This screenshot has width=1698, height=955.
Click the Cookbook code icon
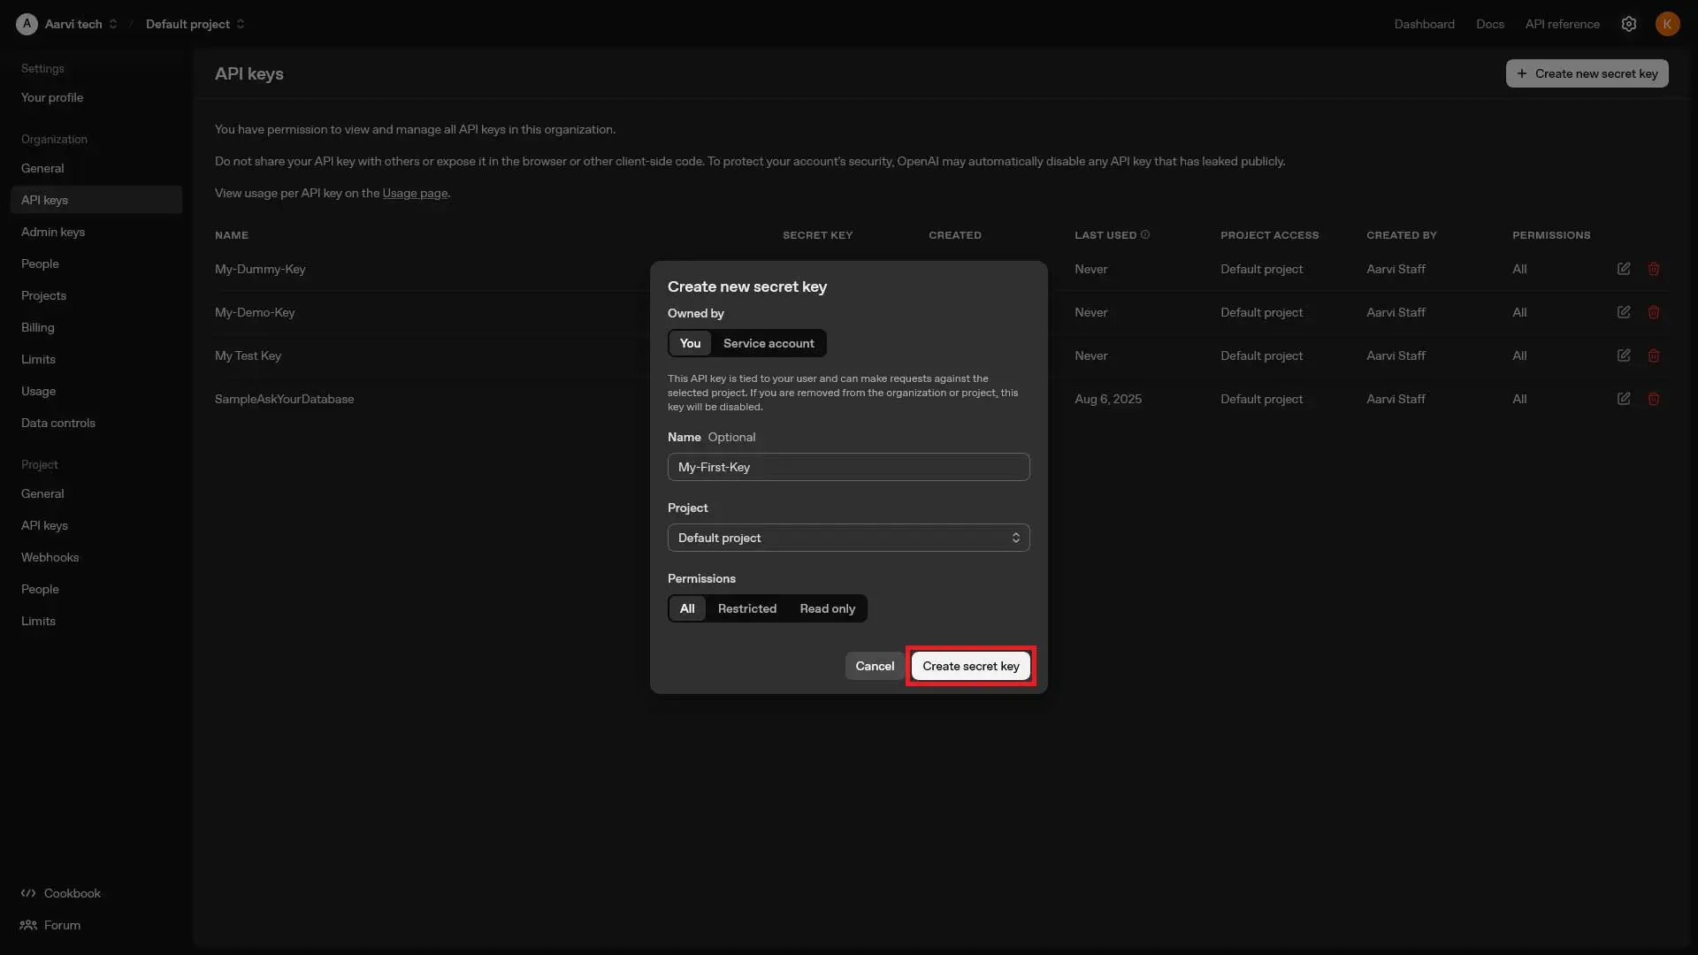28,893
